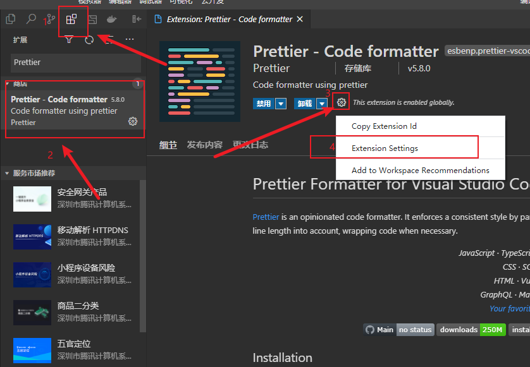This screenshot has width=530, height=367.
Task: Click gear icon in Prettier list item
Action: click(x=133, y=121)
